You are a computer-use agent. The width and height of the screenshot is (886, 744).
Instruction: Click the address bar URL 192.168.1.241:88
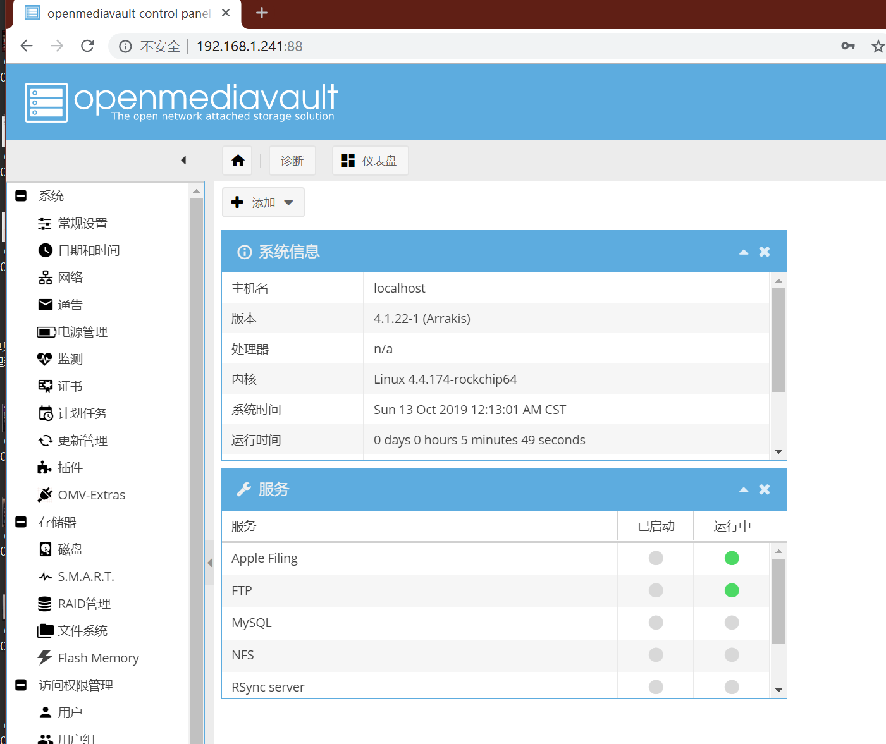(x=250, y=46)
